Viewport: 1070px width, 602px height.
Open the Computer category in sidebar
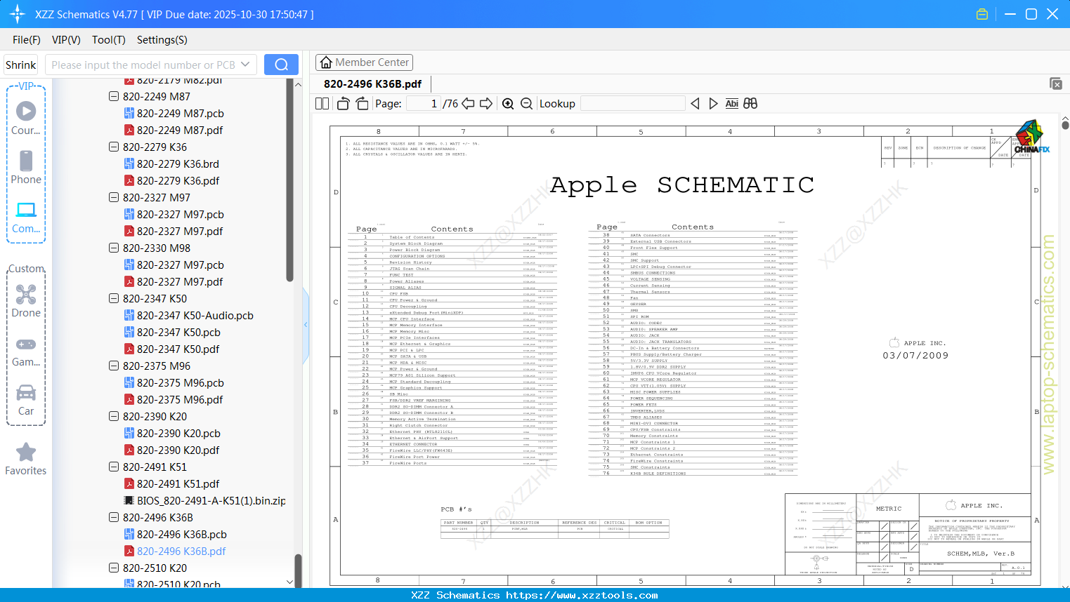click(x=26, y=217)
